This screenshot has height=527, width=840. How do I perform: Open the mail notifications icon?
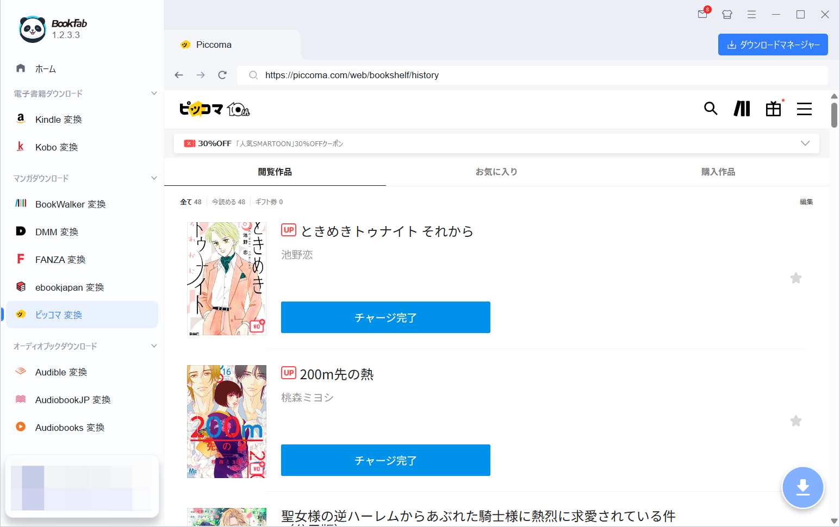[703, 14]
